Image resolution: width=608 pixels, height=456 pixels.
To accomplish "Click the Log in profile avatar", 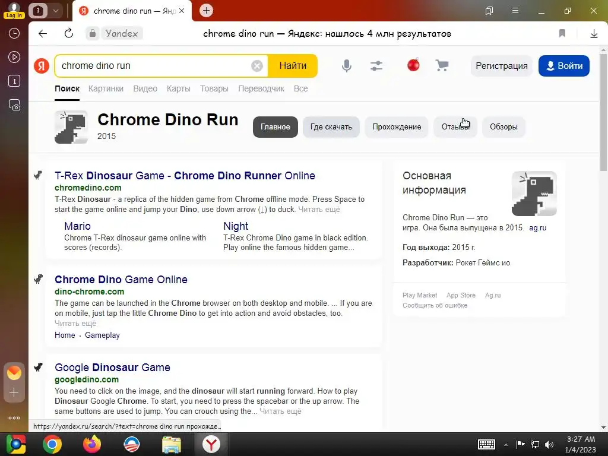I will pos(14,11).
